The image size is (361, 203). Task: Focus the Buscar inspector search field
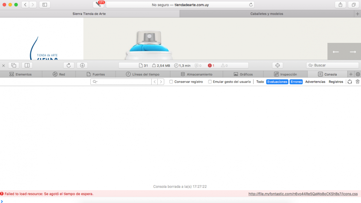point(332,65)
